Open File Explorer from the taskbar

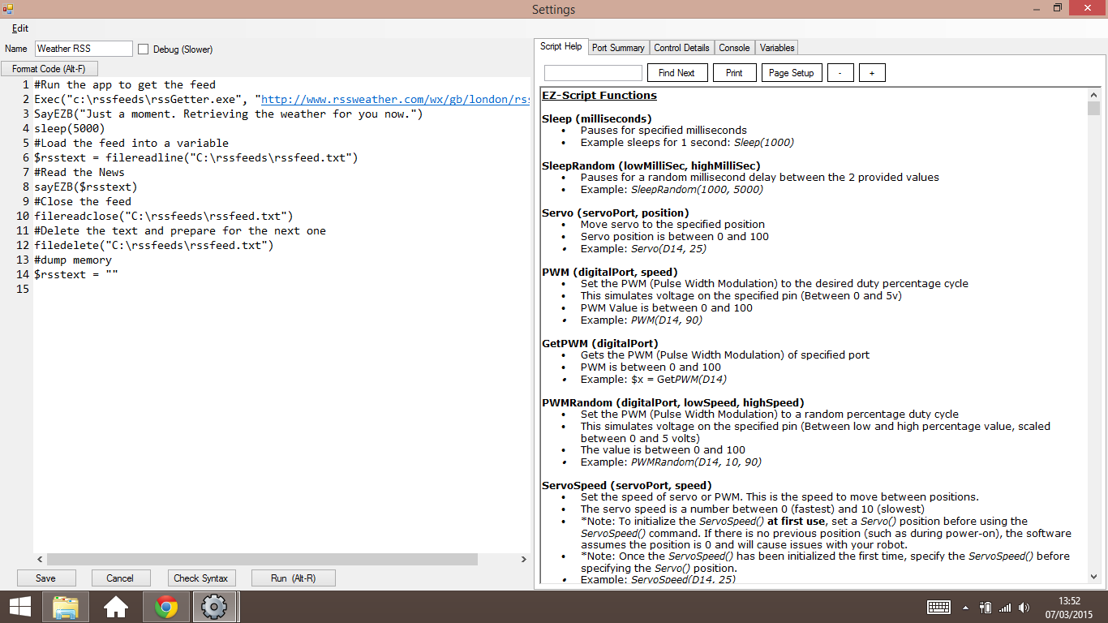point(66,606)
